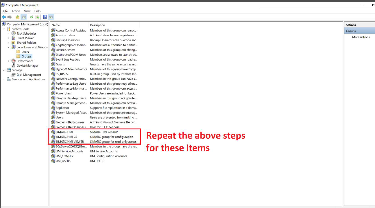
Task: Open the Help menu
Action: point(37,11)
